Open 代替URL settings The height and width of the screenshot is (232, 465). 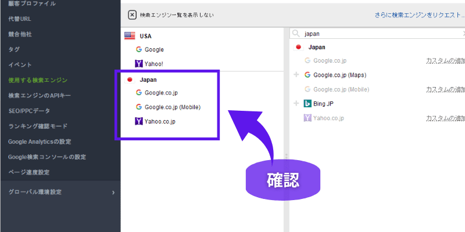[20, 19]
